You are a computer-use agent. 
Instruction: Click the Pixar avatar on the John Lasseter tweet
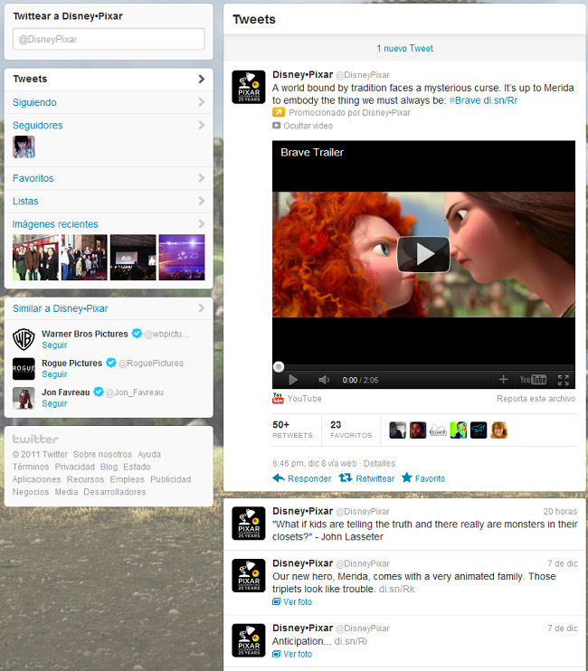(x=249, y=524)
